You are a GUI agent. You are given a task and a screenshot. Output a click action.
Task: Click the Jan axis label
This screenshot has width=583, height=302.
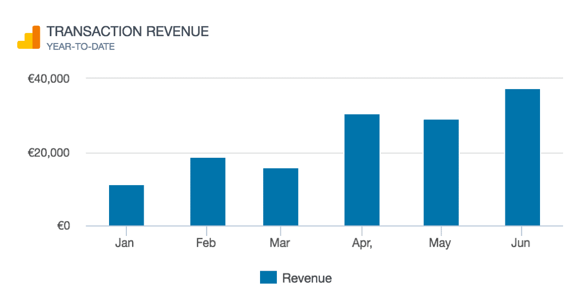pos(124,243)
